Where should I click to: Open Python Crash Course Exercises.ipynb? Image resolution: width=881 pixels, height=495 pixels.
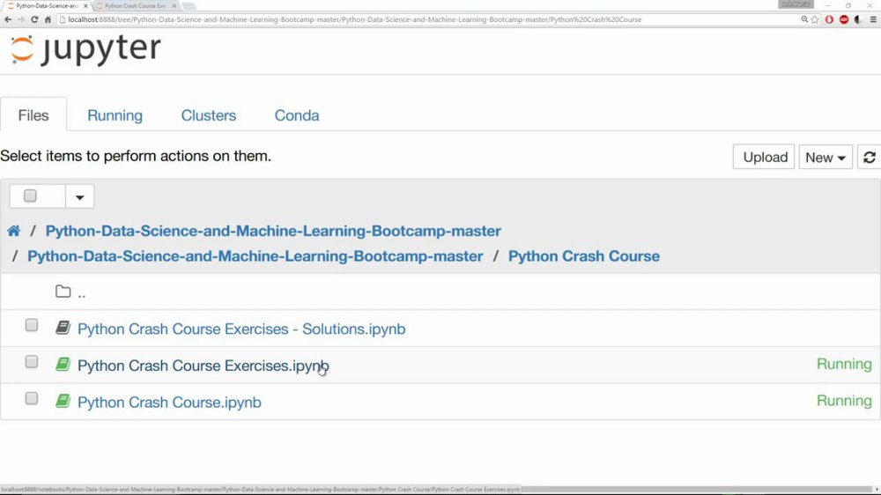tap(203, 366)
